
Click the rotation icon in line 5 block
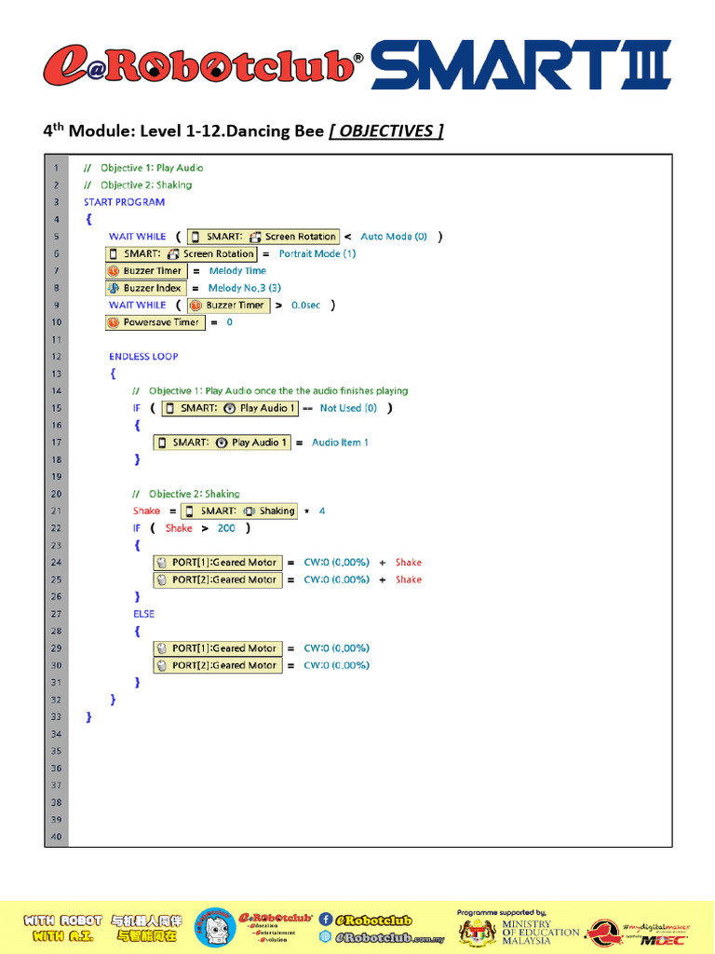(x=255, y=237)
